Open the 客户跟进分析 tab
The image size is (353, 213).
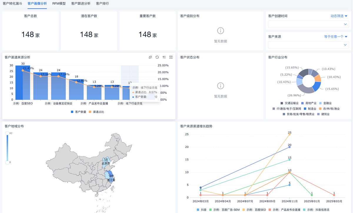[x=81, y=4]
